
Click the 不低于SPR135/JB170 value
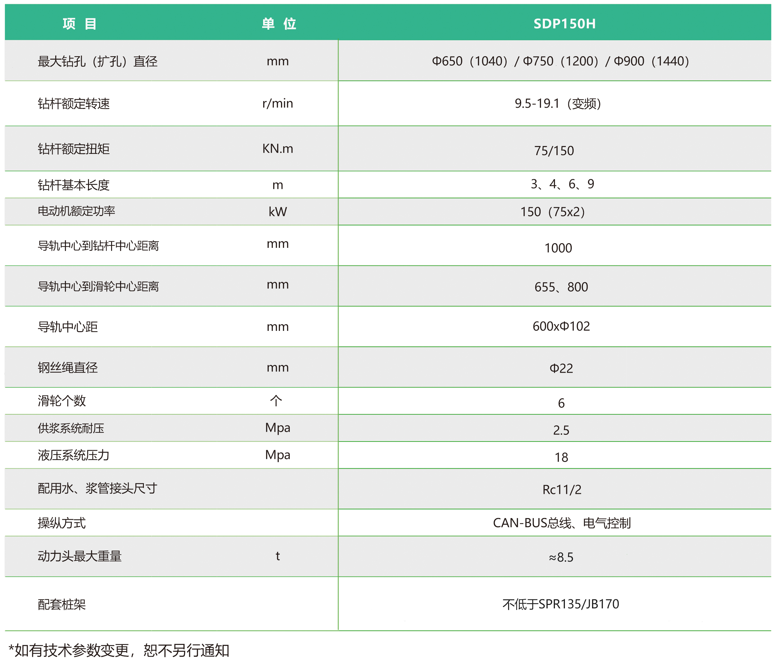tap(561, 604)
